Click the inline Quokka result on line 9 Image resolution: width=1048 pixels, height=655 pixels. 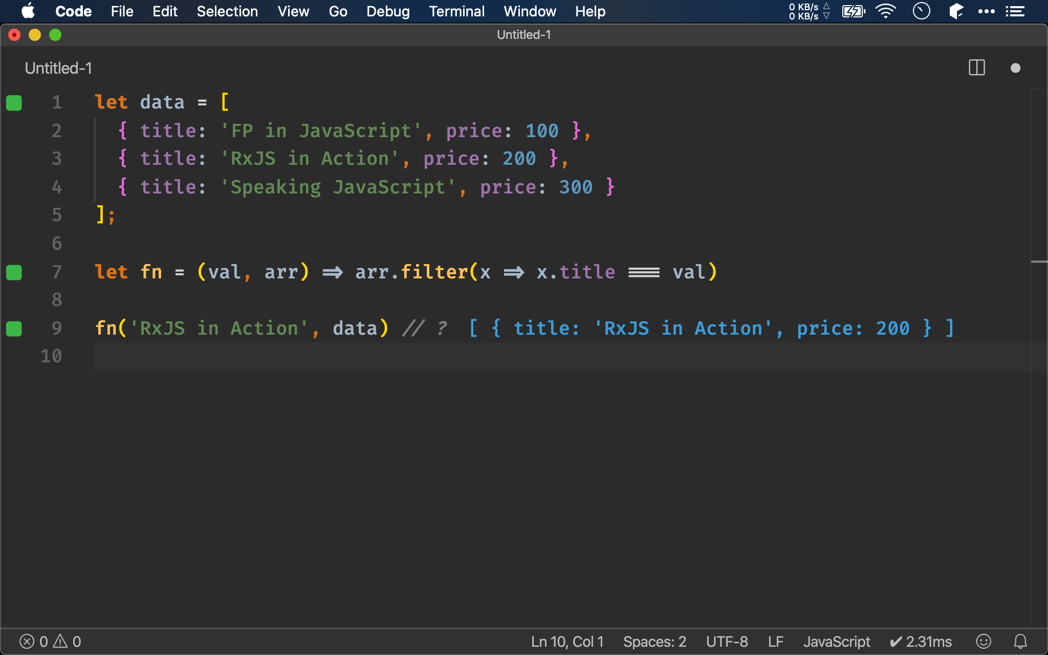click(712, 329)
